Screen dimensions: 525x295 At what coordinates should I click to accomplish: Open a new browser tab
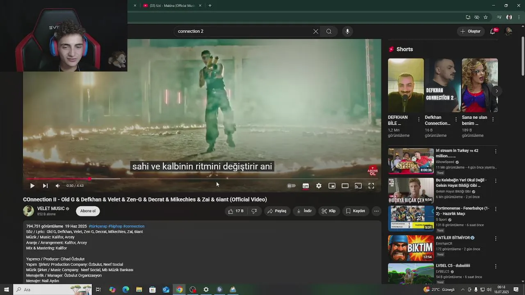tap(210, 6)
